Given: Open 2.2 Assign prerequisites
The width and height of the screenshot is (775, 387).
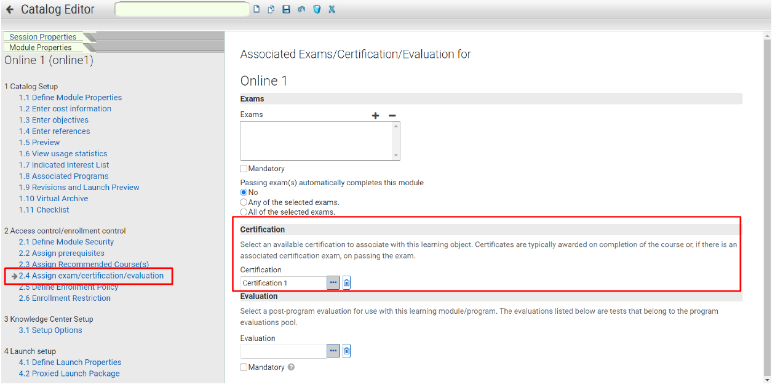Looking at the screenshot, I should 62,253.
